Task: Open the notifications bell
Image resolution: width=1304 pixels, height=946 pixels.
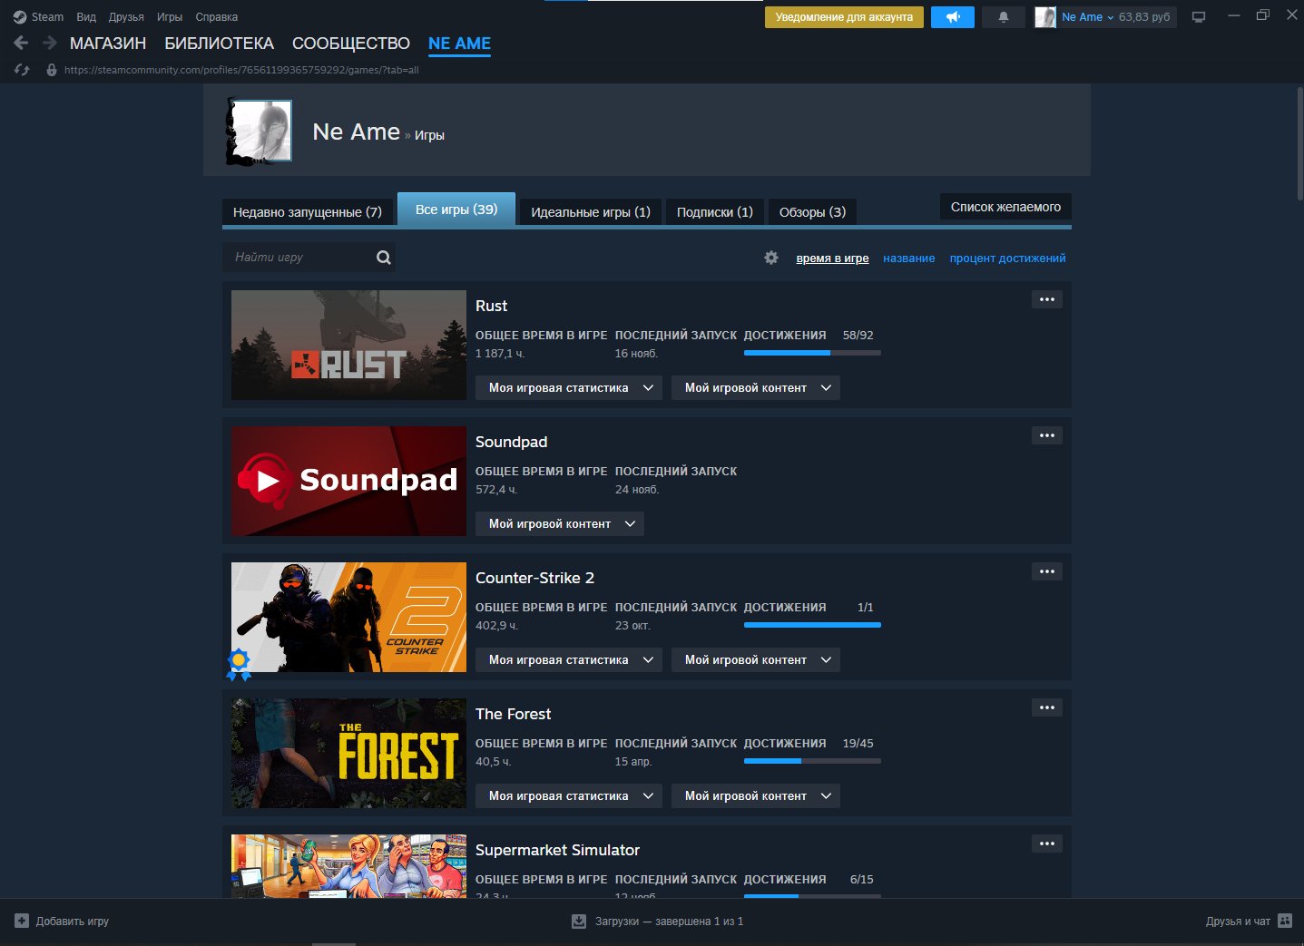Action: tap(1004, 17)
